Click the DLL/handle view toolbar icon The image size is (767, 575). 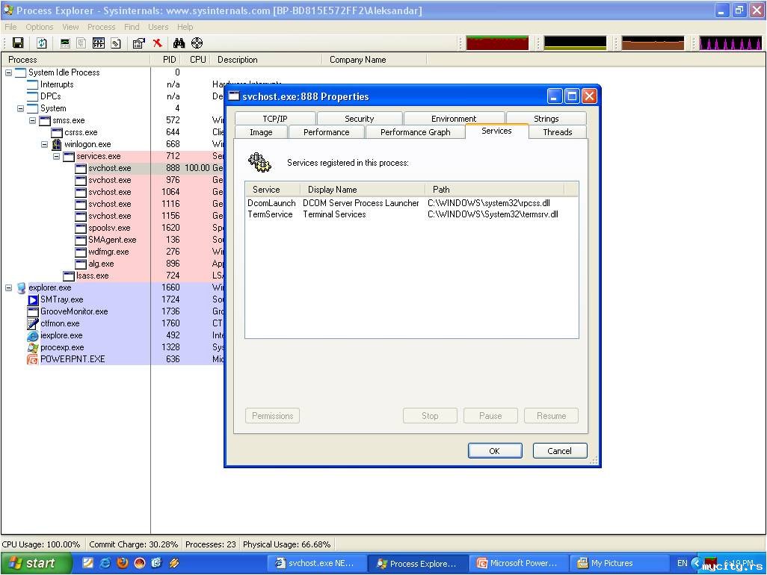116,43
